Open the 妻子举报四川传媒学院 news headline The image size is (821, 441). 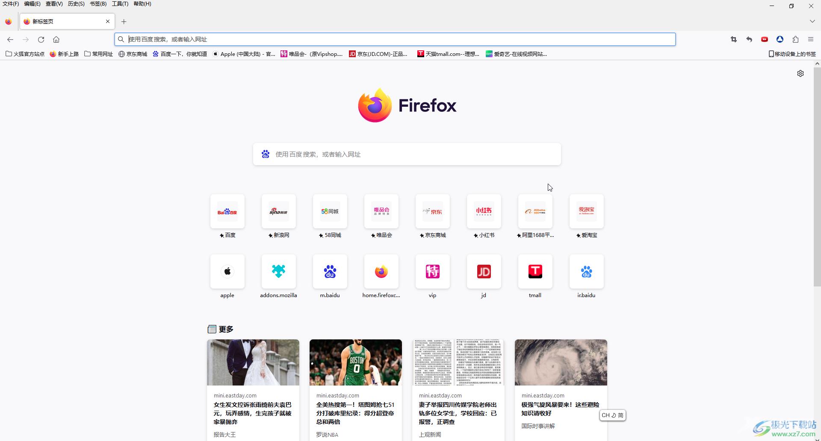pos(458,413)
